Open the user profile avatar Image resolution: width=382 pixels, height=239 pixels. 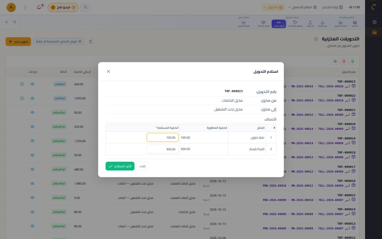11,7
